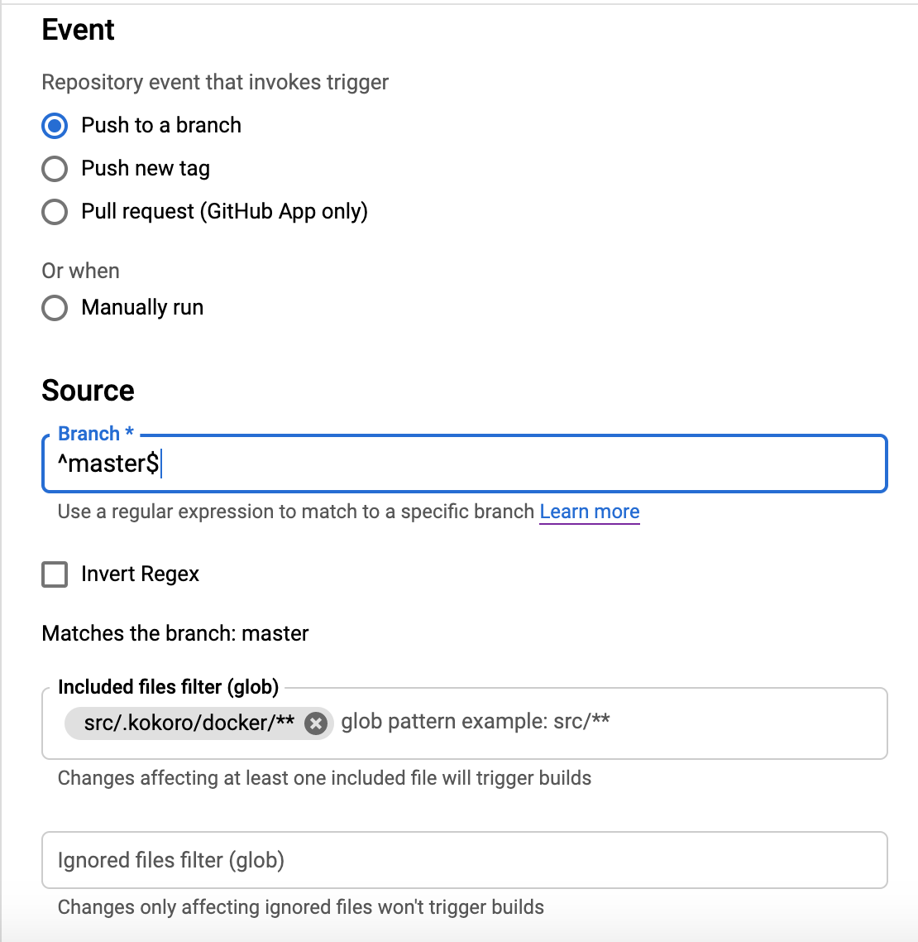Viewport: 918px width, 942px height.
Task: Click the Event section heading
Action: [x=79, y=30]
